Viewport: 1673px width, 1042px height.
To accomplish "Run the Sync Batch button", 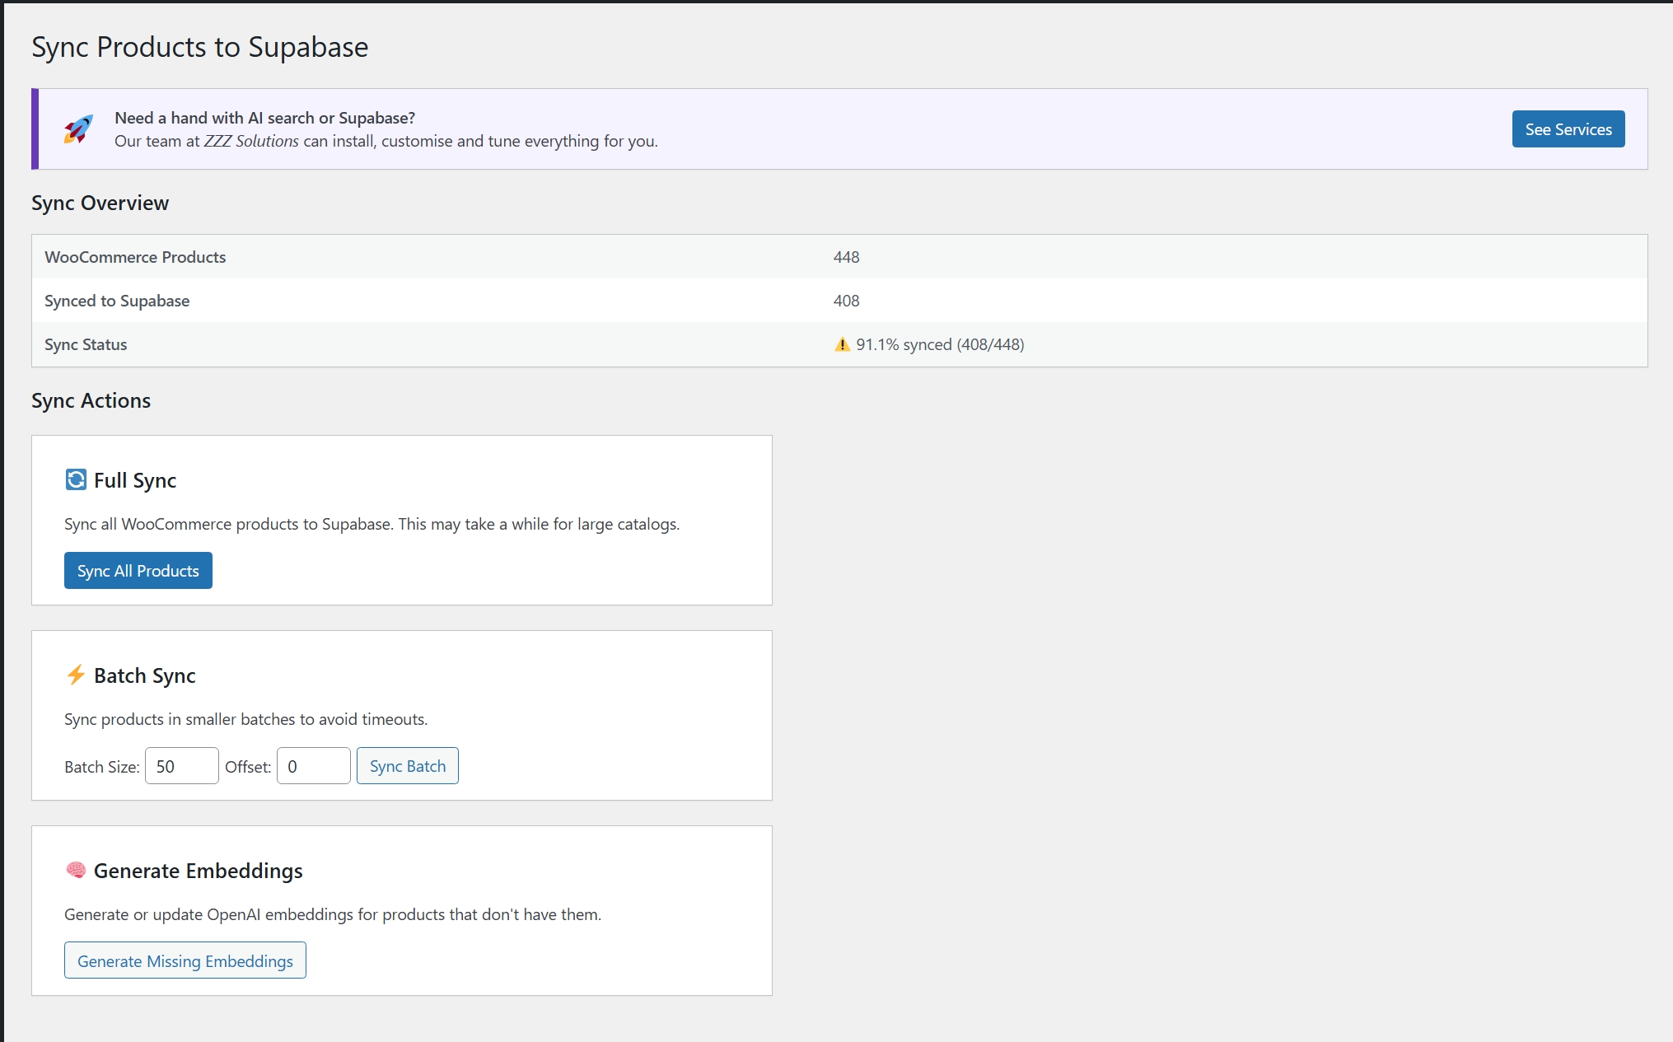I will [x=407, y=765].
